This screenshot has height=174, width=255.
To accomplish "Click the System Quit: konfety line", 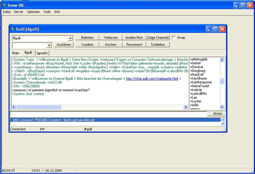I will tap(28, 94).
